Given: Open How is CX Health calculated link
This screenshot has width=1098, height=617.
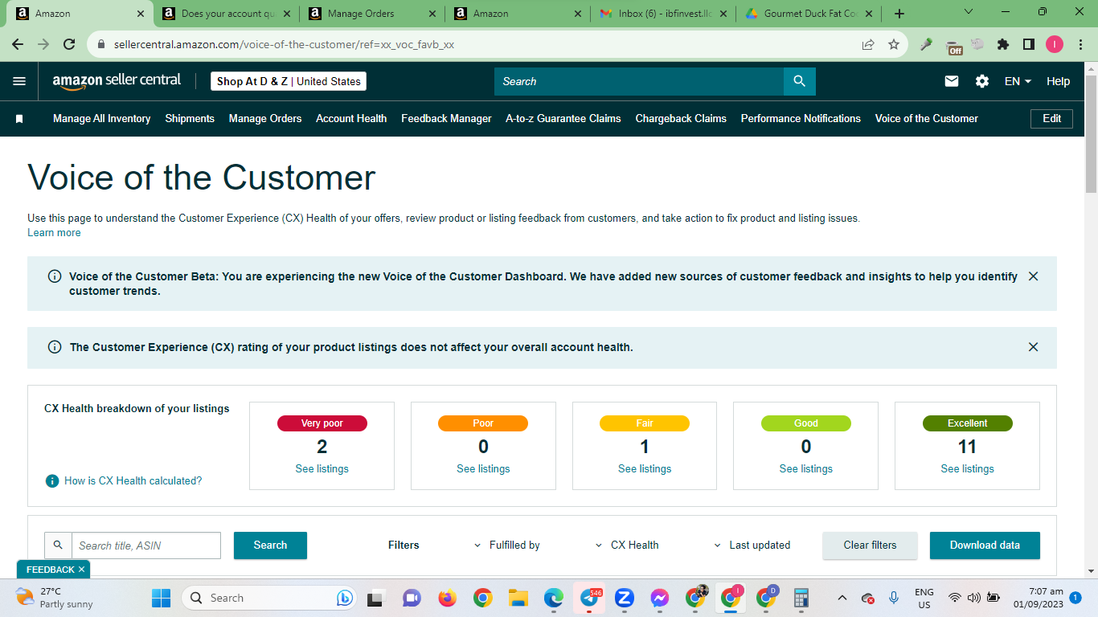Looking at the screenshot, I should point(133,481).
